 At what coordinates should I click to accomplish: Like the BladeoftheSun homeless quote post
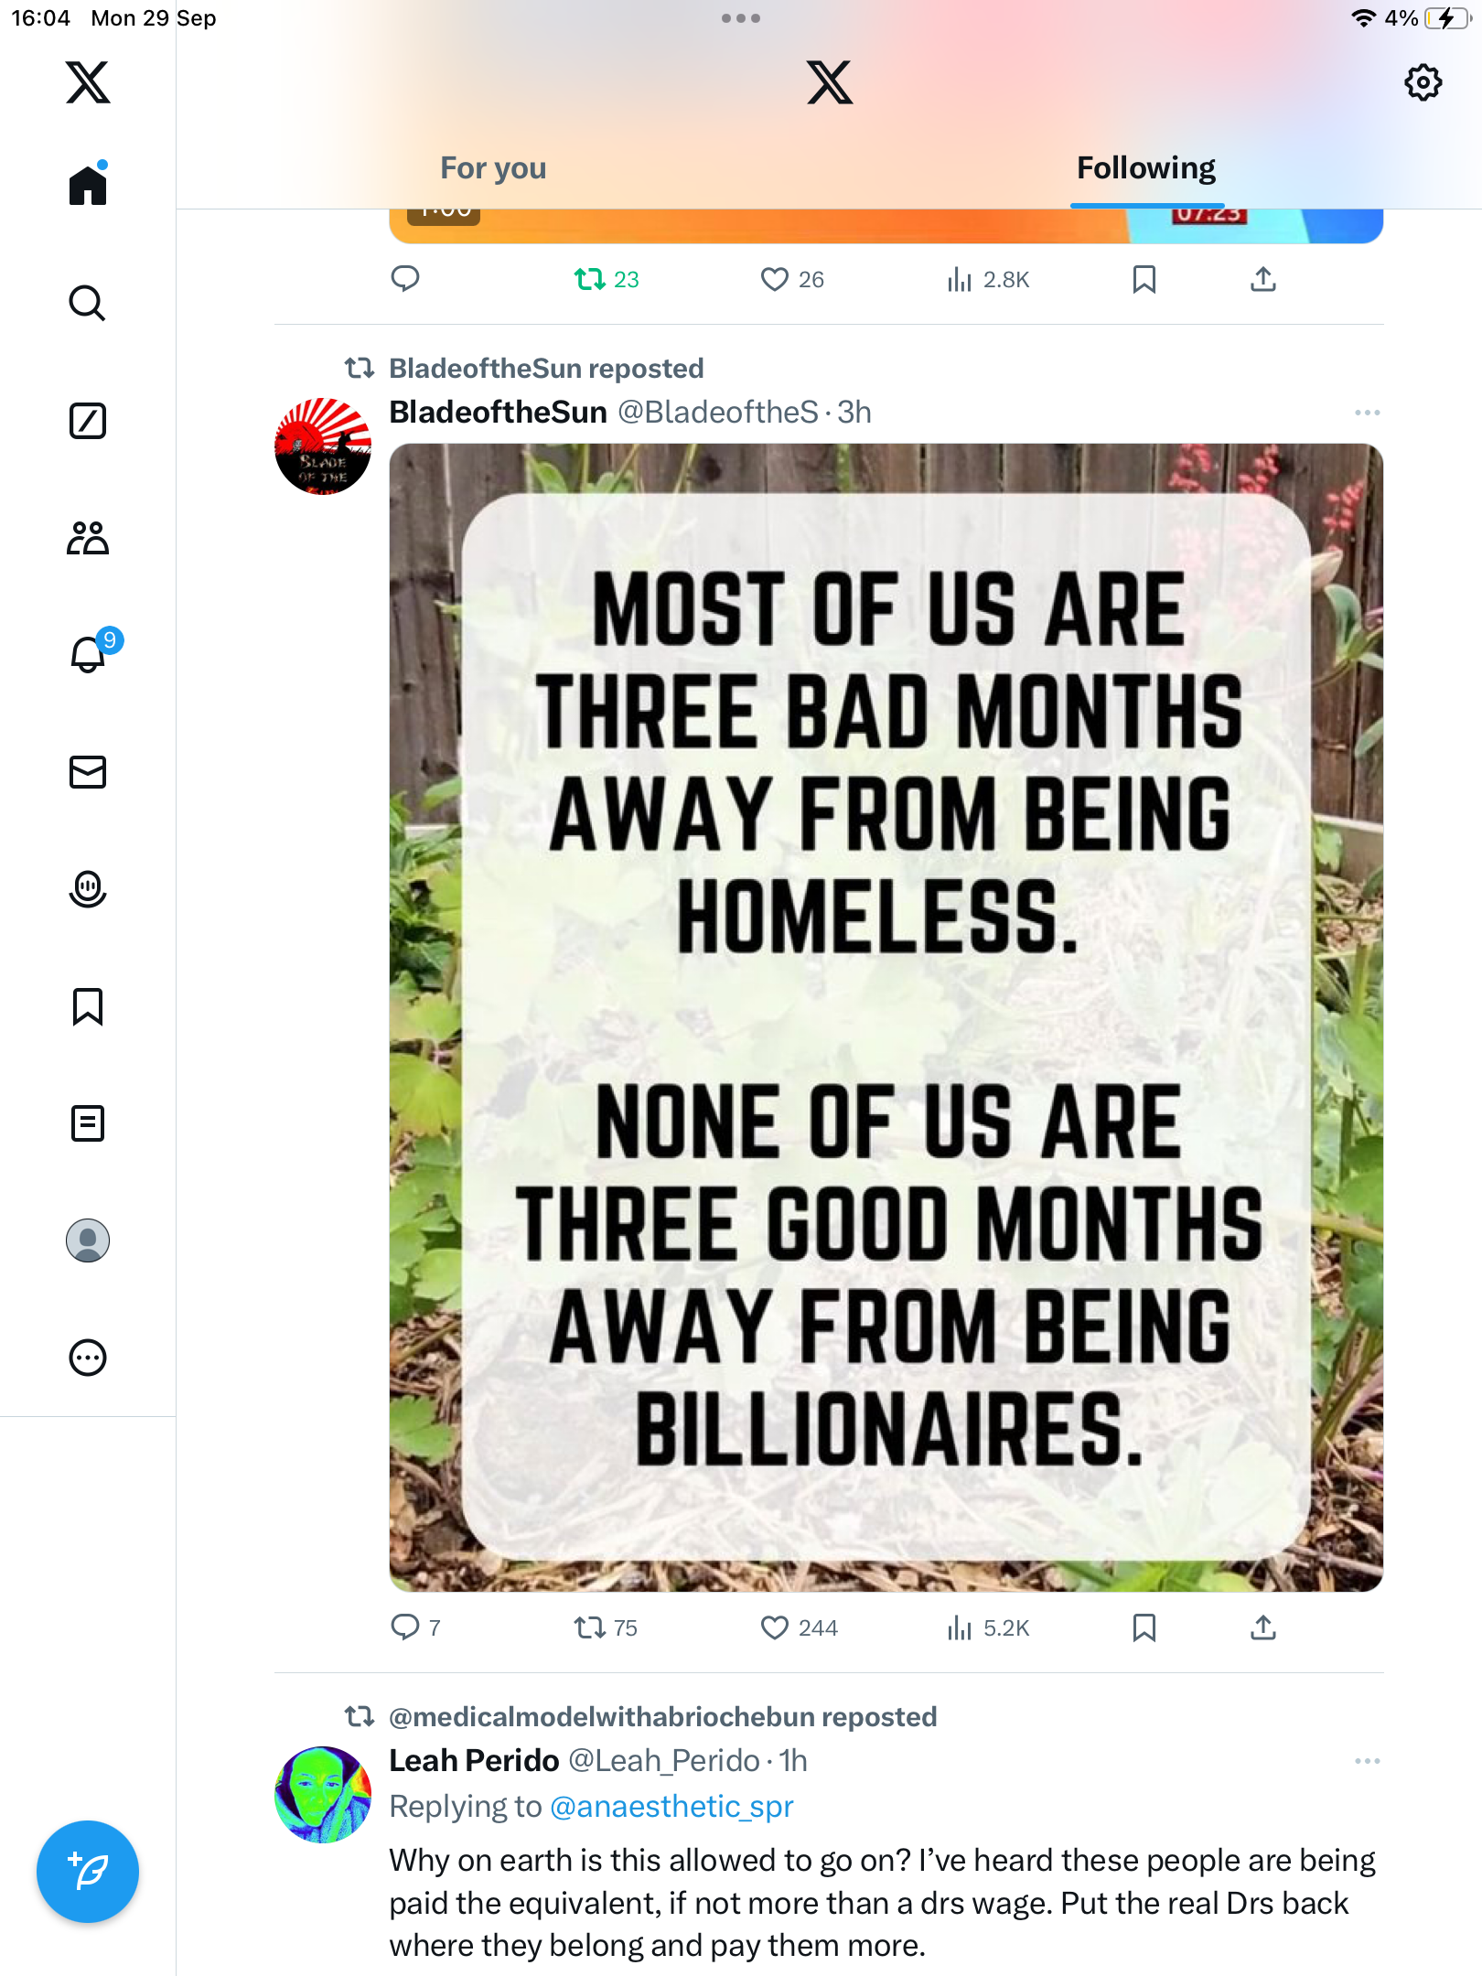(775, 1627)
